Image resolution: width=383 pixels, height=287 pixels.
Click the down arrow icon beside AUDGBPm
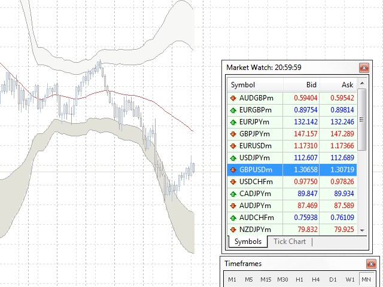point(233,98)
